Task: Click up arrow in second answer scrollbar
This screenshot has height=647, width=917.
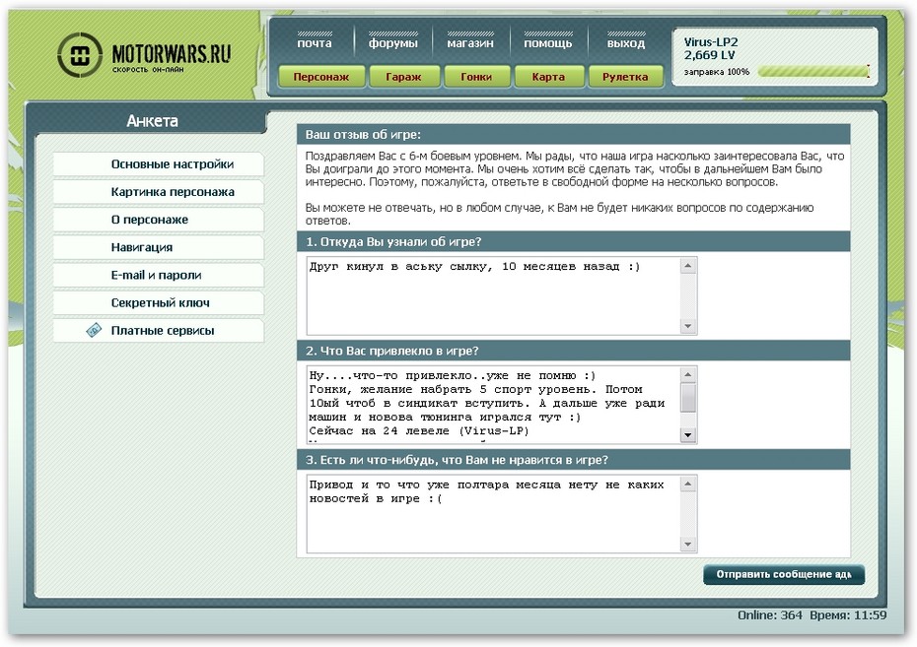Action: coord(688,374)
